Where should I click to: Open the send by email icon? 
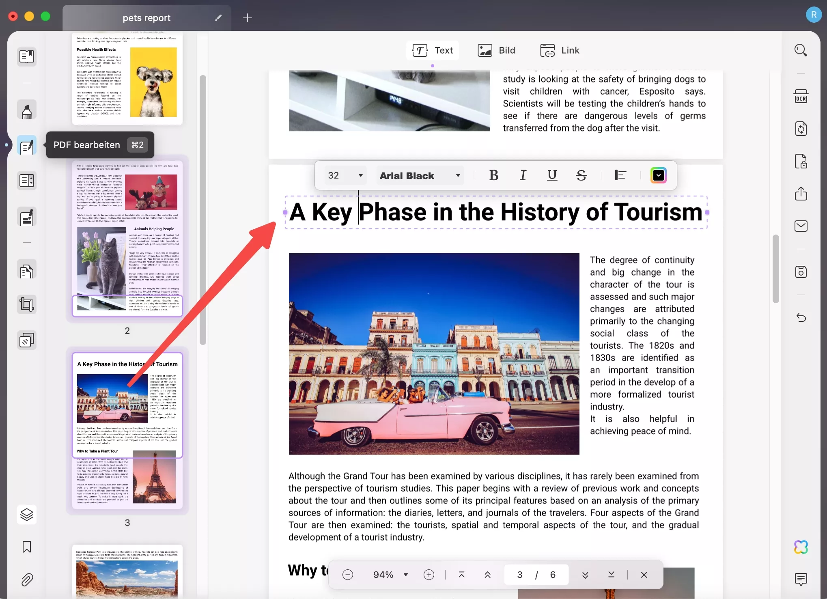pyautogui.click(x=801, y=226)
